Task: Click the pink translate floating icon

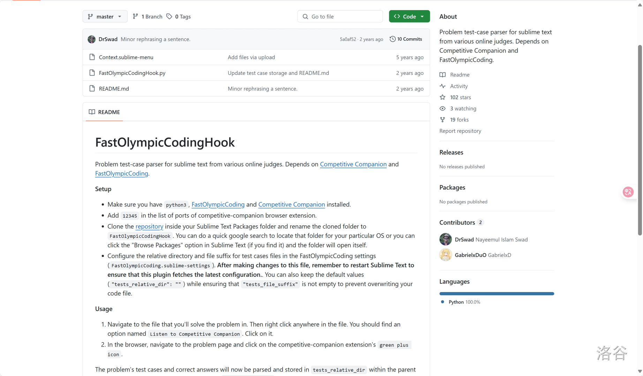Action: 628,192
